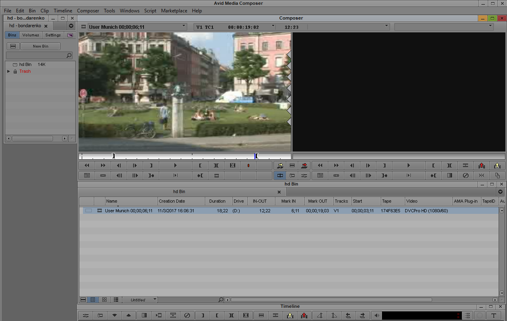Open the hd Bin fast menu

tap(500, 192)
